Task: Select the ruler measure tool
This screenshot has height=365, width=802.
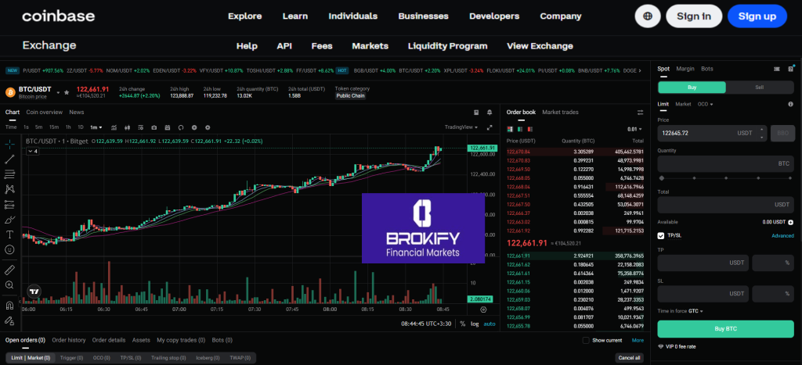Action: coord(9,269)
